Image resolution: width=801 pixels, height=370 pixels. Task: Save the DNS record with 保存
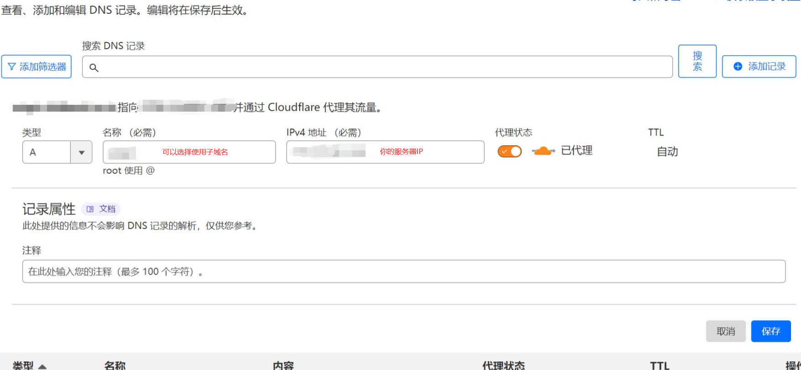(770, 331)
